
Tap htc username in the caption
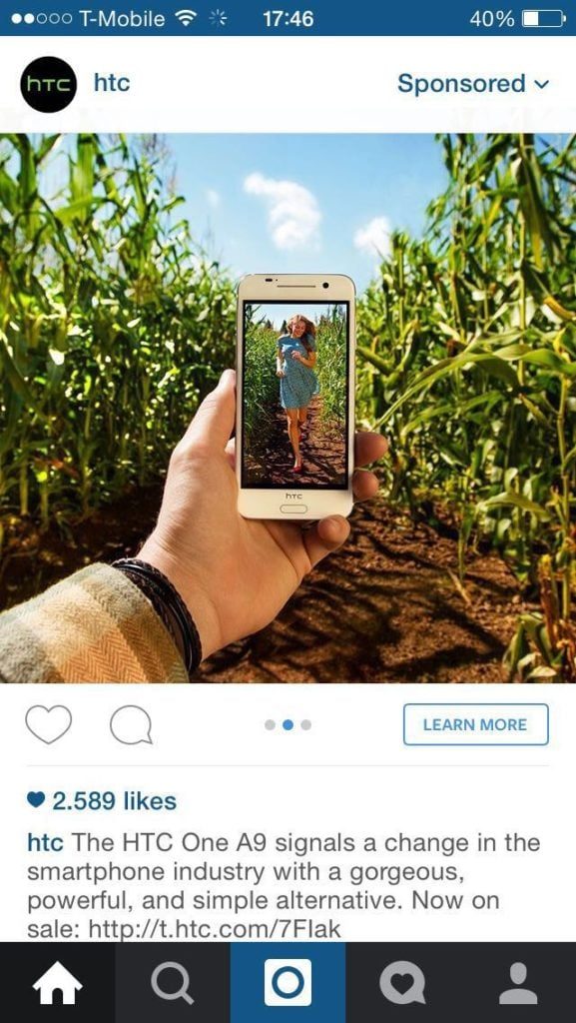tap(45, 842)
